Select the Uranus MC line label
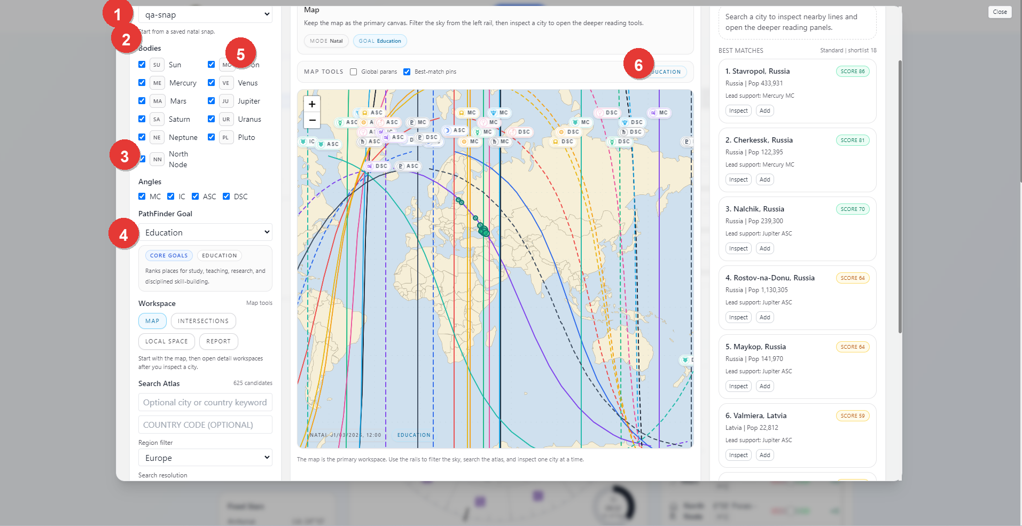The image size is (1022, 526). (x=581, y=122)
